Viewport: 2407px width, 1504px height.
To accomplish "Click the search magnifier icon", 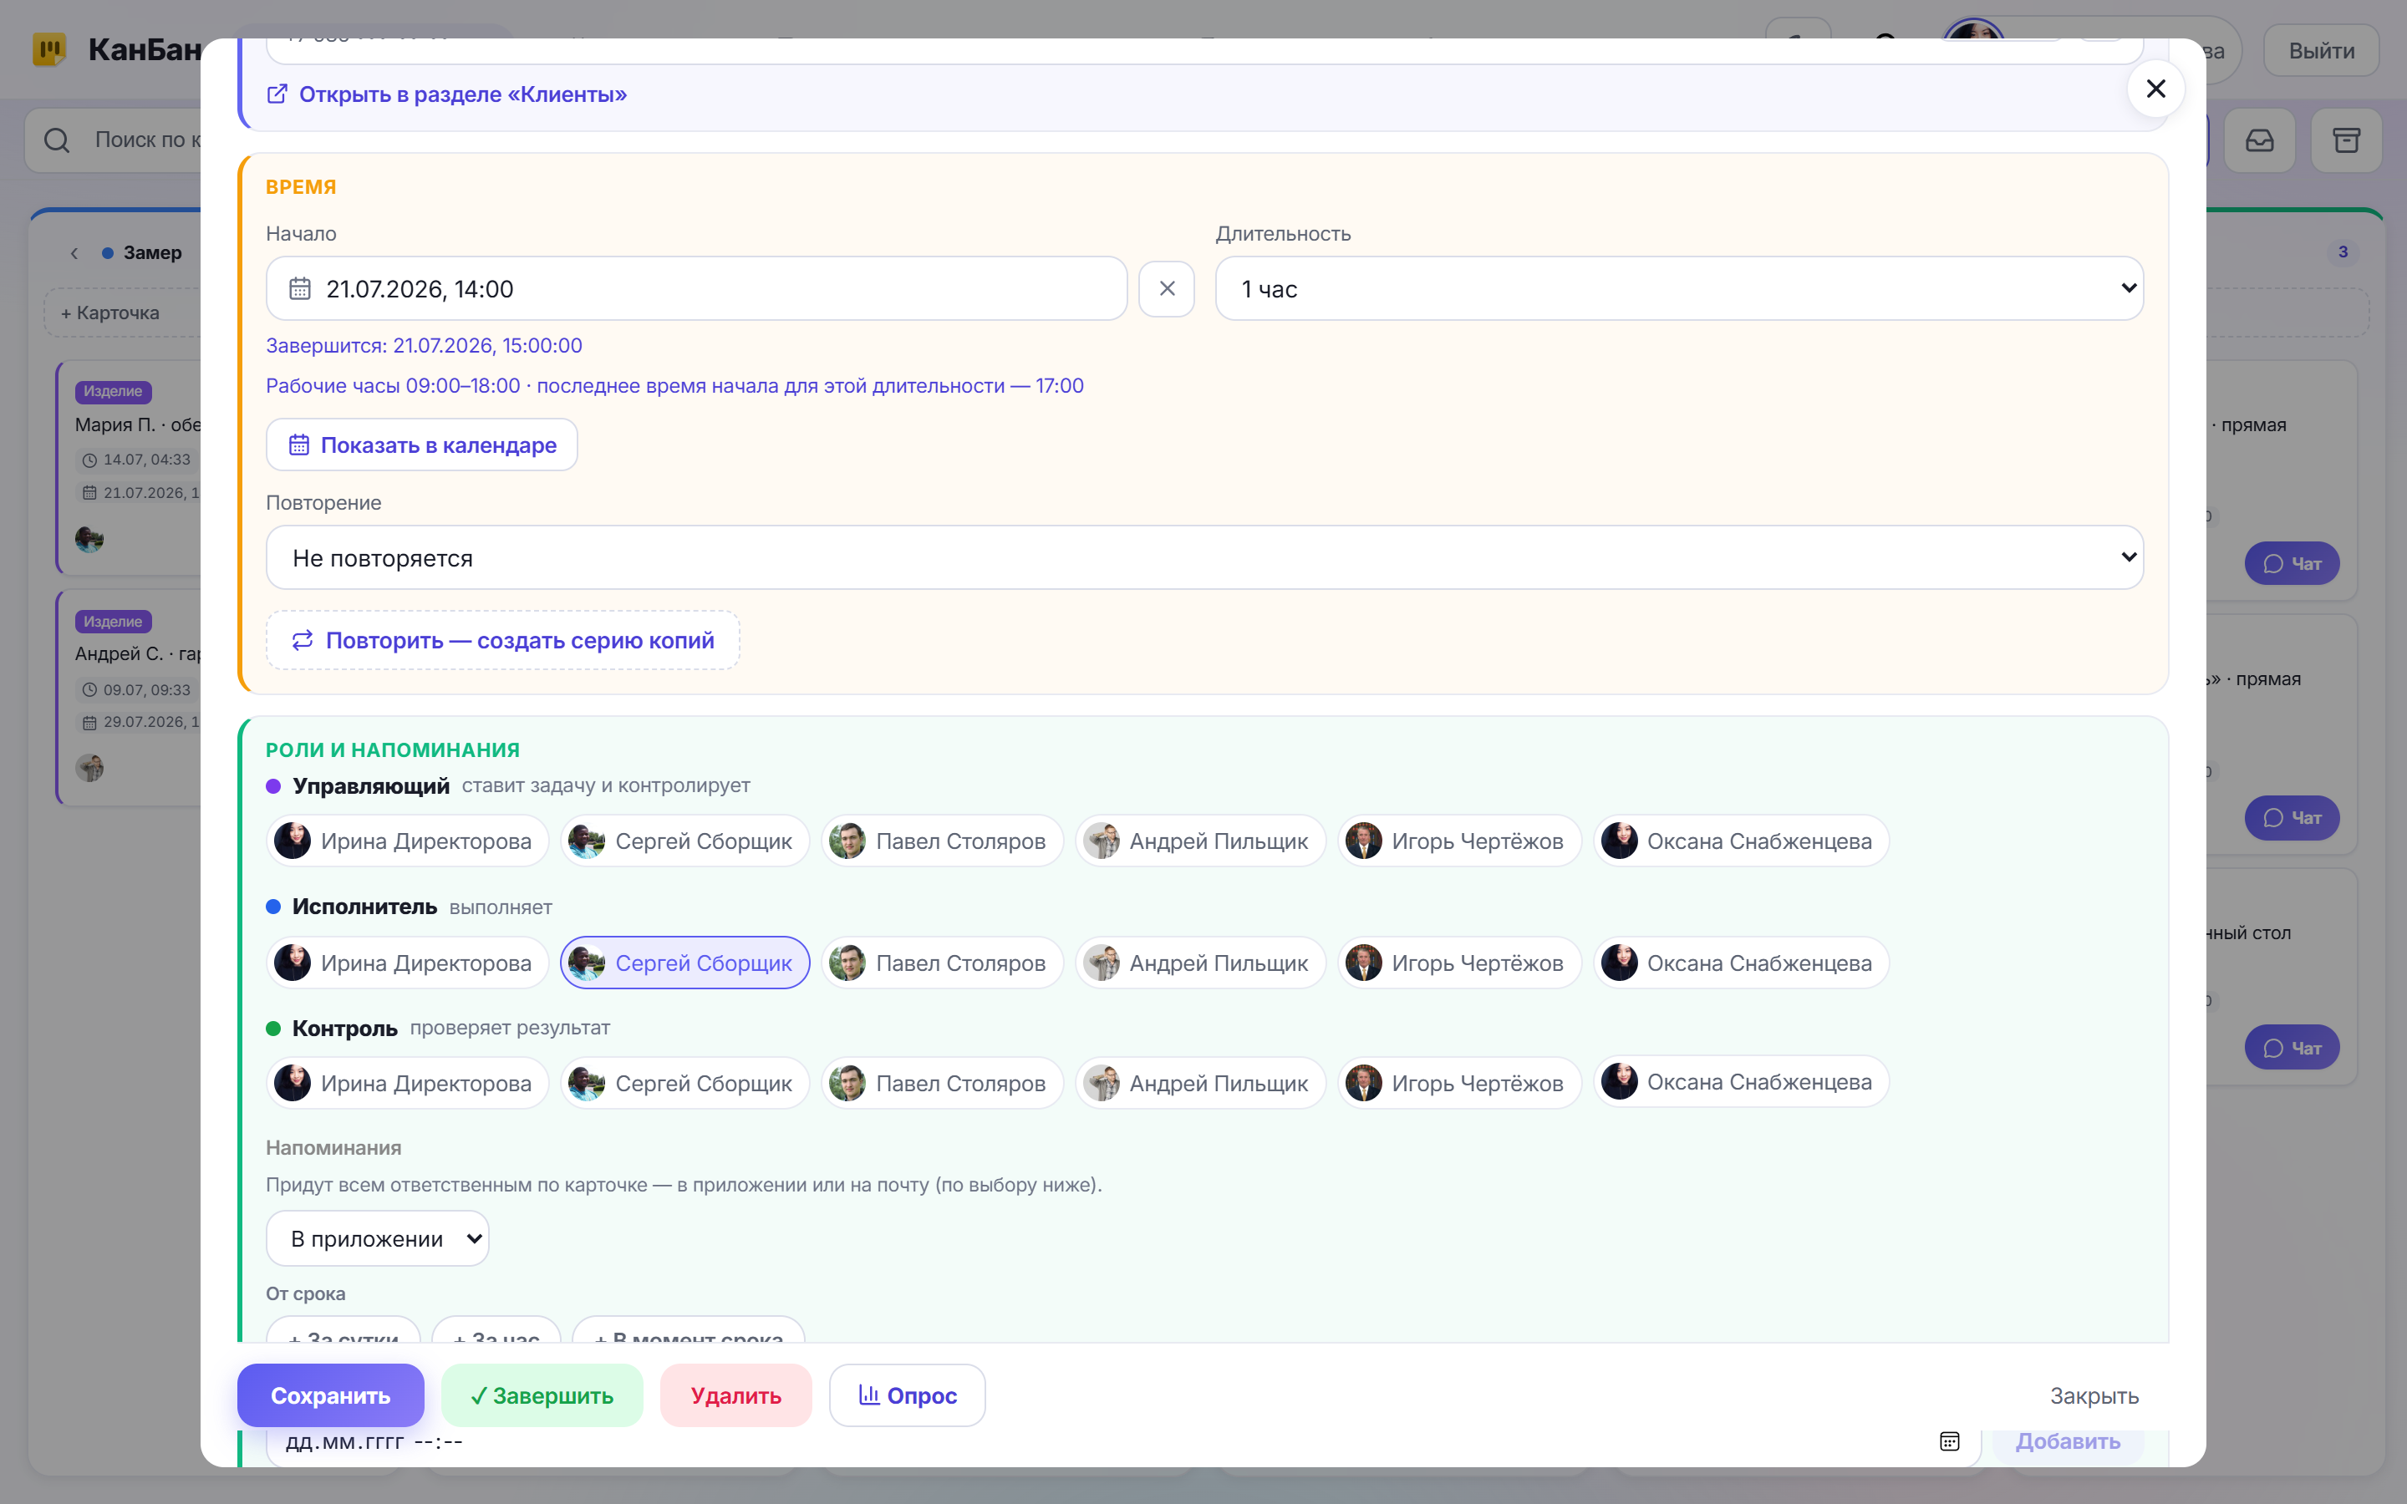I will pyautogui.click(x=58, y=140).
